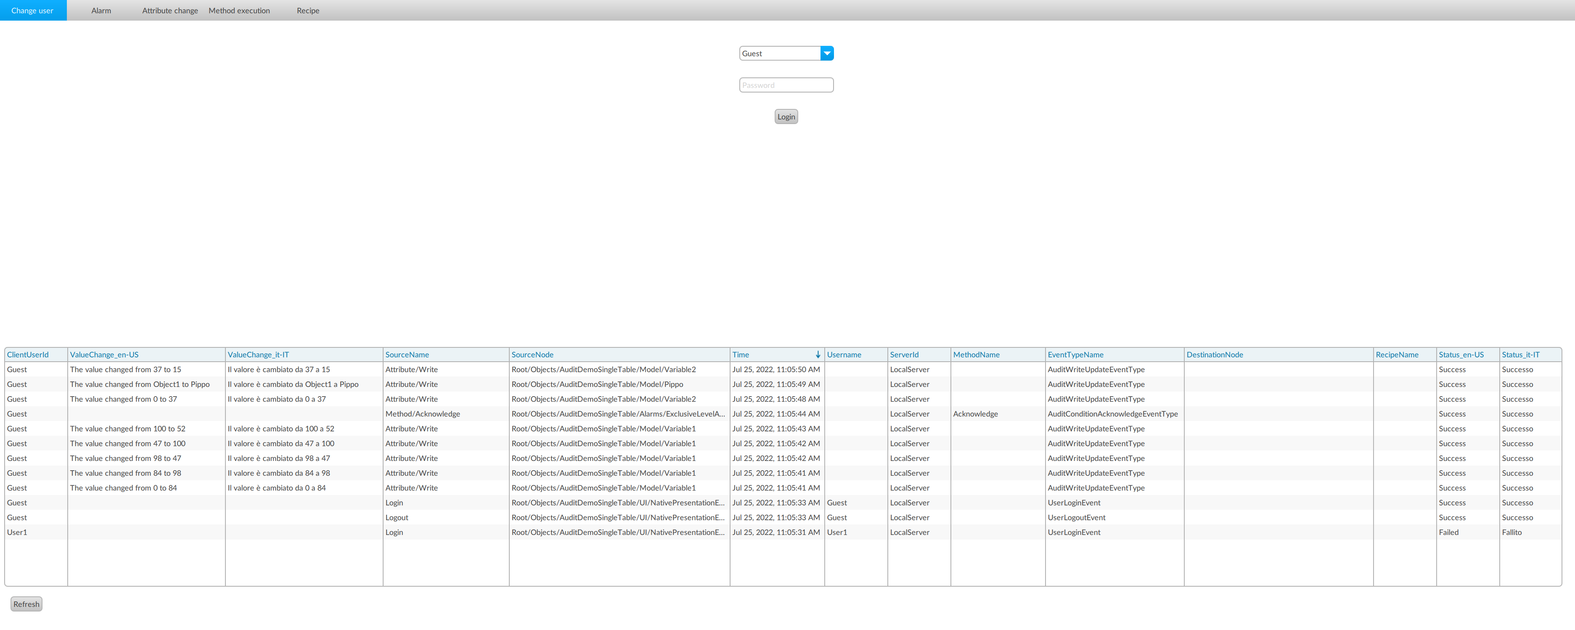This screenshot has width=1575, height=630.
Task: Click the SourceName column header
Action: coord(407,355)
